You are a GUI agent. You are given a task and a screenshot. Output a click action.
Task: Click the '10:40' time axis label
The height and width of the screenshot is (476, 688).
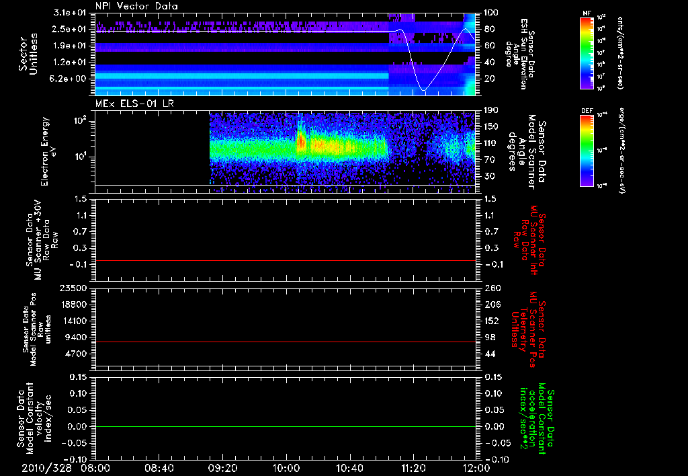[349, 468]
